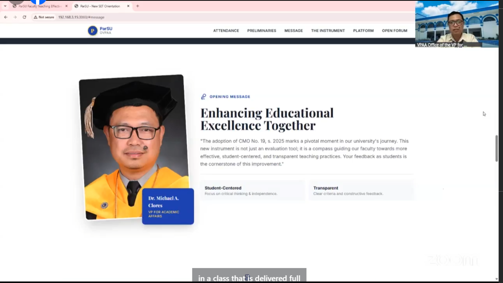Close the ParSU Faculty Teaching tab

pos(66,6)
